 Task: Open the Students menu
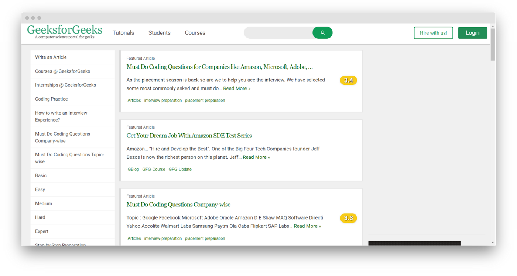(x=160, y=33)
